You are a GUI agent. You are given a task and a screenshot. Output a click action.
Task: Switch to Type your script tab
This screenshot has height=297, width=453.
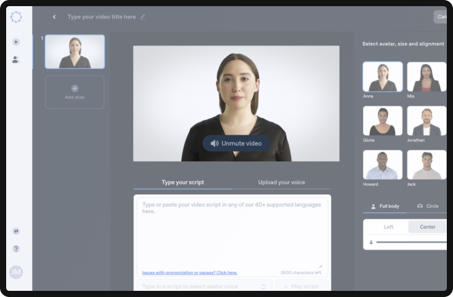click(x=182, y=182)
